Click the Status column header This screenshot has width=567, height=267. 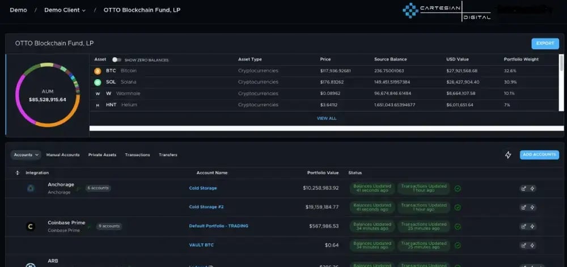[x=355, y=173]
